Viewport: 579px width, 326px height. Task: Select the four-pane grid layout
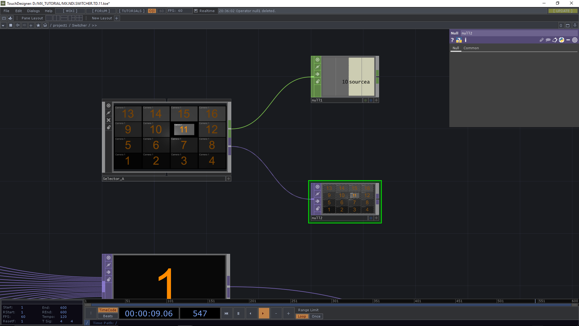tap(79, 18)
